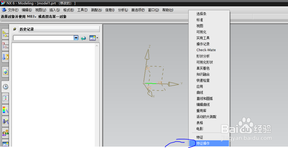Open the 编辑(E) menu

click(x=26, y=10)
